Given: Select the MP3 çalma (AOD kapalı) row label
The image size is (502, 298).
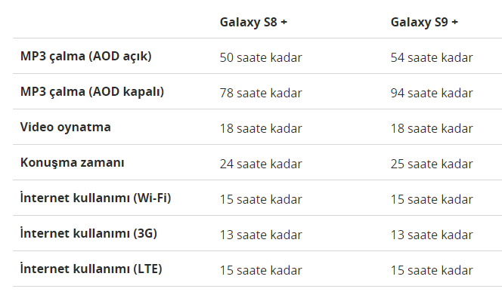Looking at the screenshot, I should tap(92, 92).
